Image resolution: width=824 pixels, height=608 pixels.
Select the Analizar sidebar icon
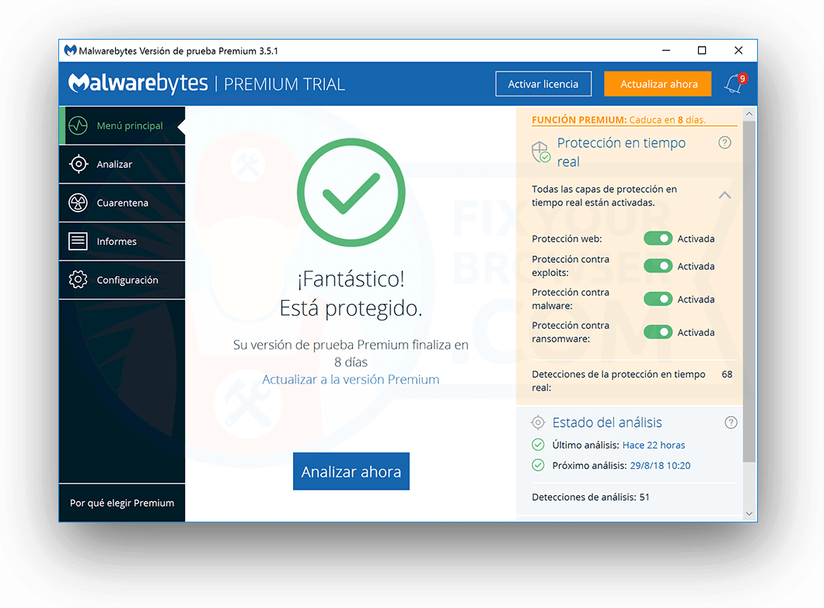pos(78,164)
